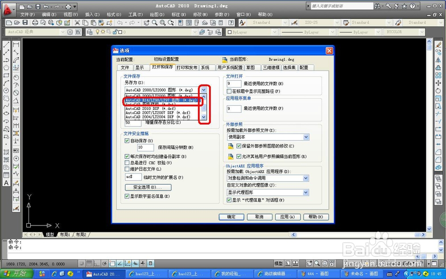Toggle 保留外部参照图层的修改 checkbox
Image resolution: width=446 pixels, height=279 pixels.
(239, 146)
